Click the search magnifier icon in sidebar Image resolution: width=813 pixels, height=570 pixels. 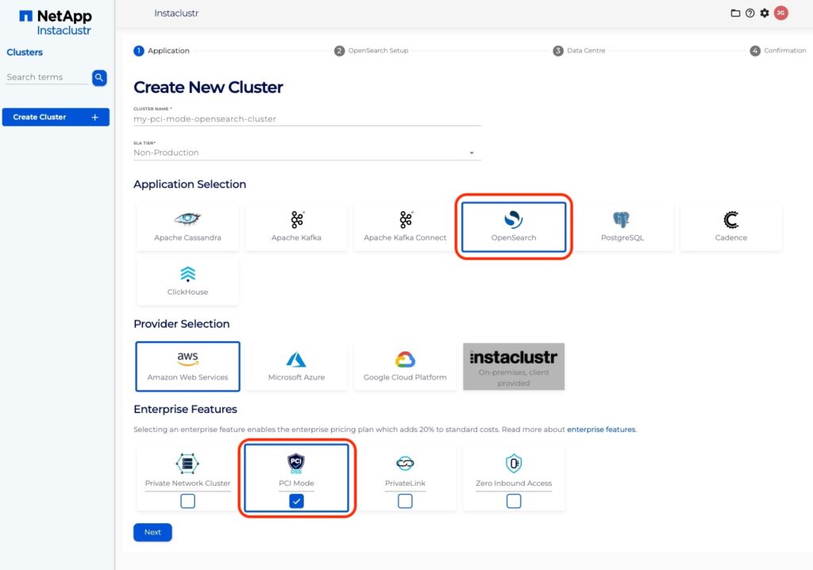pos(99,77)
